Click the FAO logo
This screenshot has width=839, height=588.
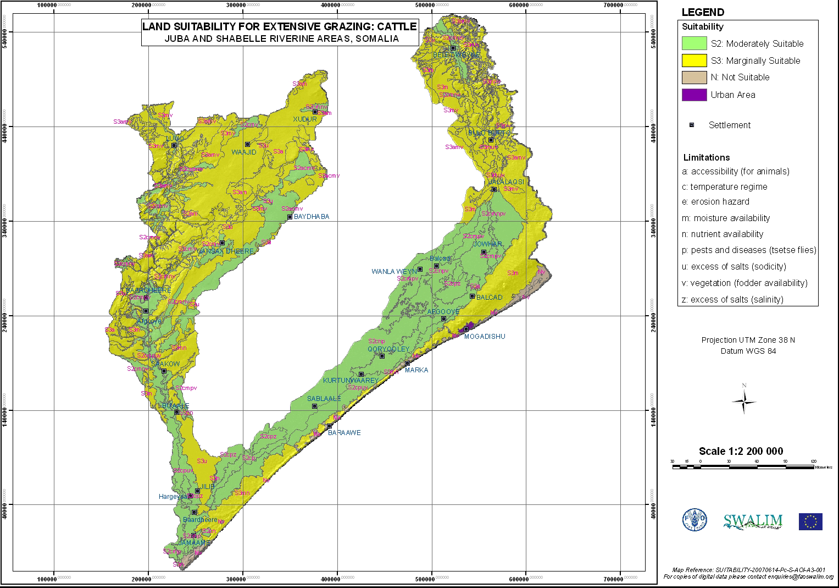pyautogui.click(x=694, y=520)
